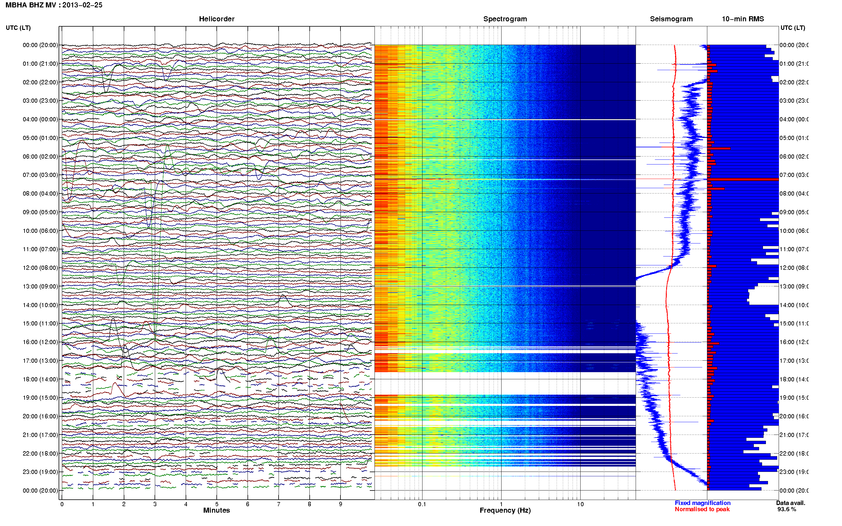Click the minute '0' tick under Helicorder
The width and height of the screenshot is (842, 526).
[62, 504]
